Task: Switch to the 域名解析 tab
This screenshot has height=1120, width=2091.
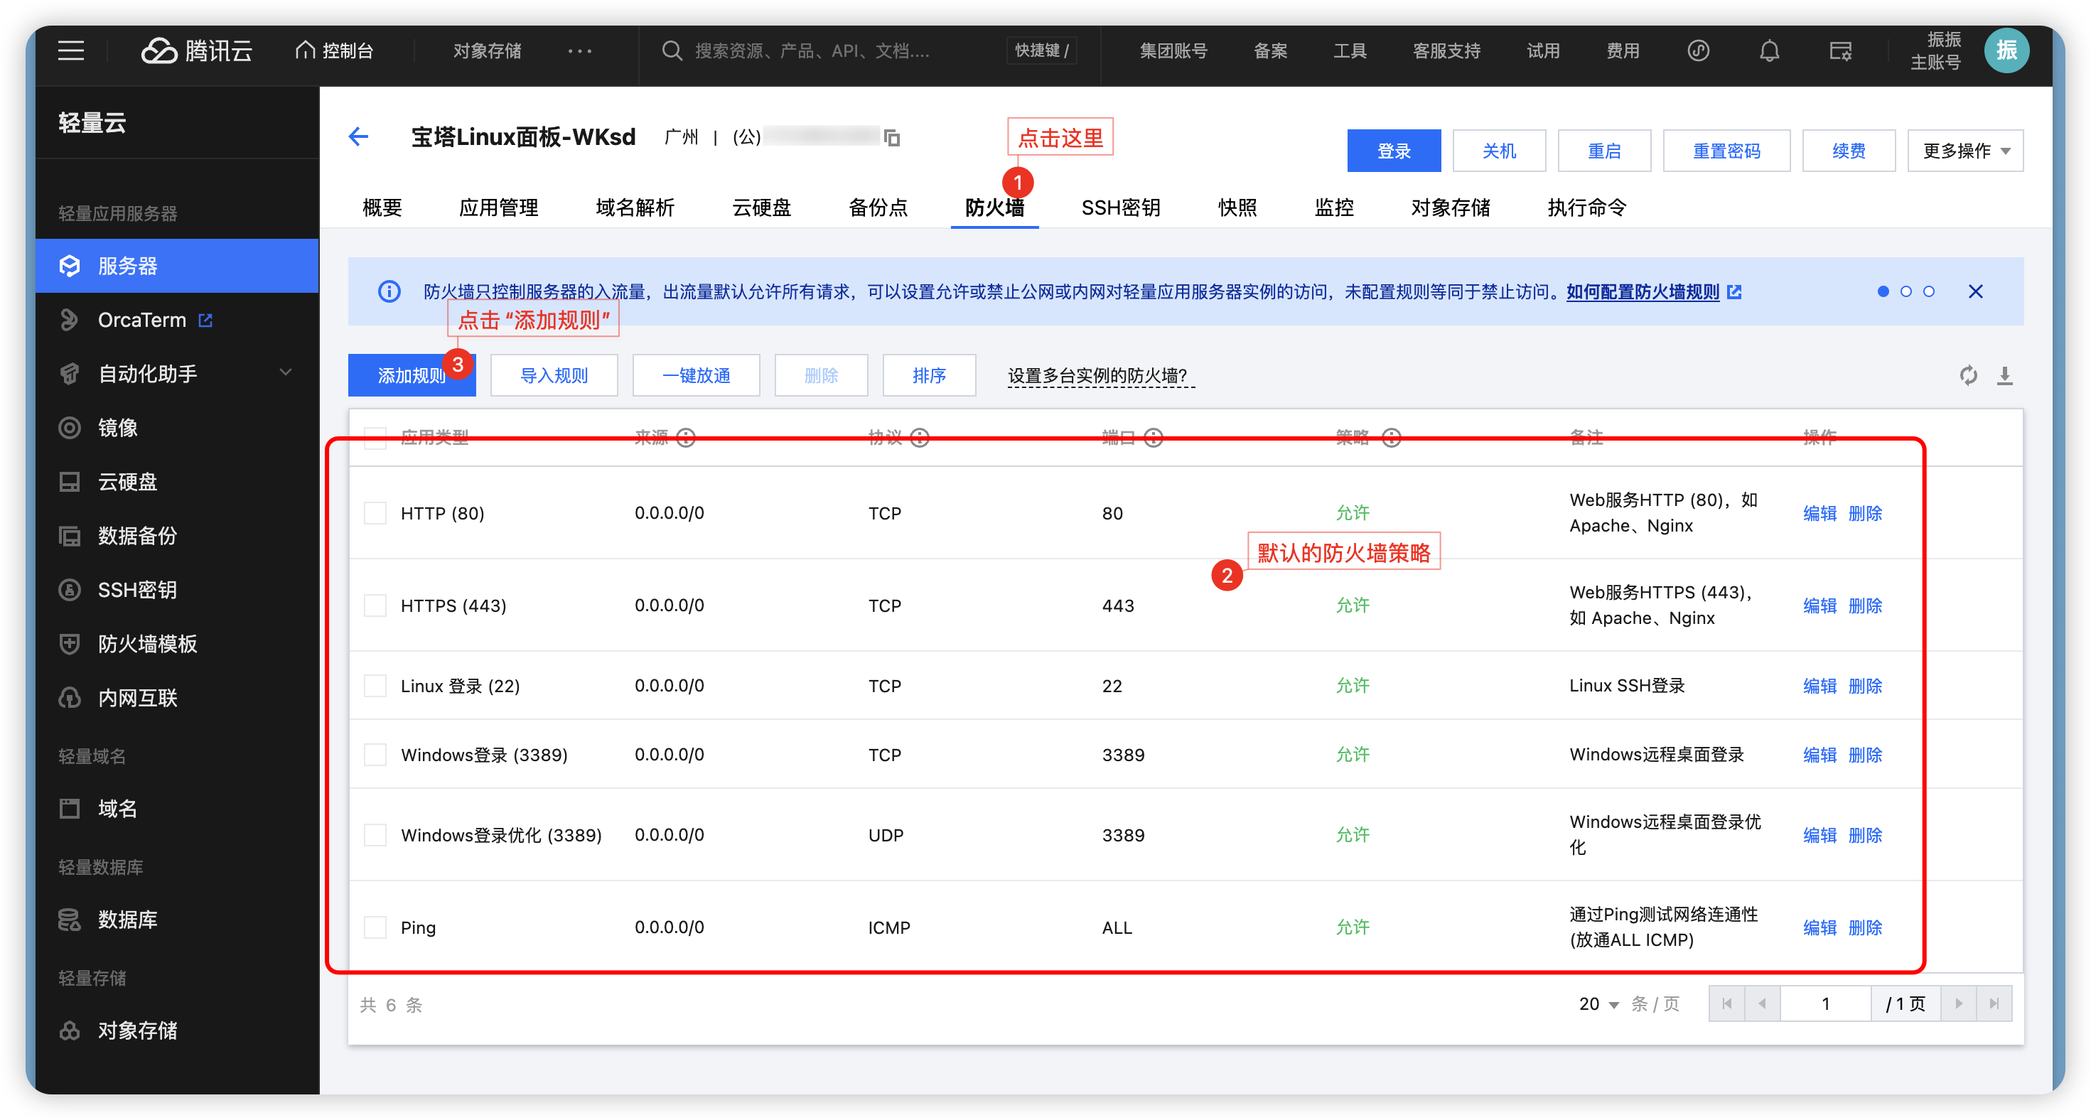Action: [x=635, y=208]
